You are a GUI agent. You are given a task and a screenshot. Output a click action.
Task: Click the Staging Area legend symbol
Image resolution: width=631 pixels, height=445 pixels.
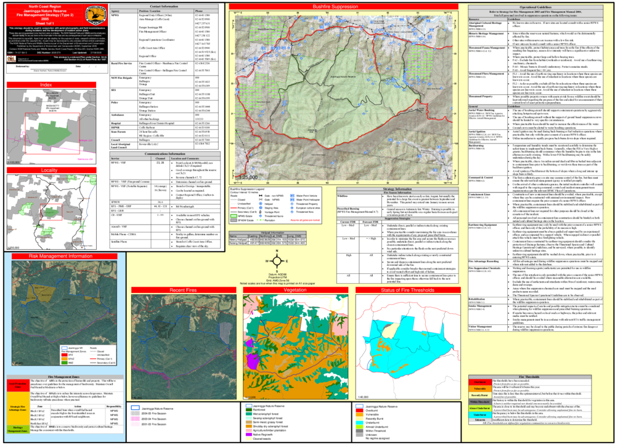pyautogui.click(x=261, y=208)
